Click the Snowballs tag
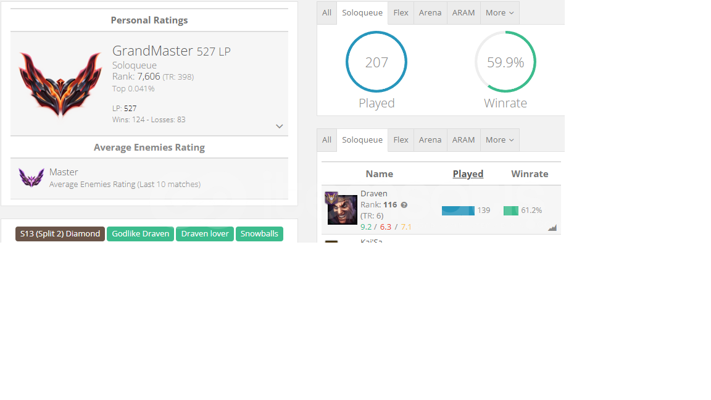The width and height of the screenshot is (711, 400). tap(259, 233)
